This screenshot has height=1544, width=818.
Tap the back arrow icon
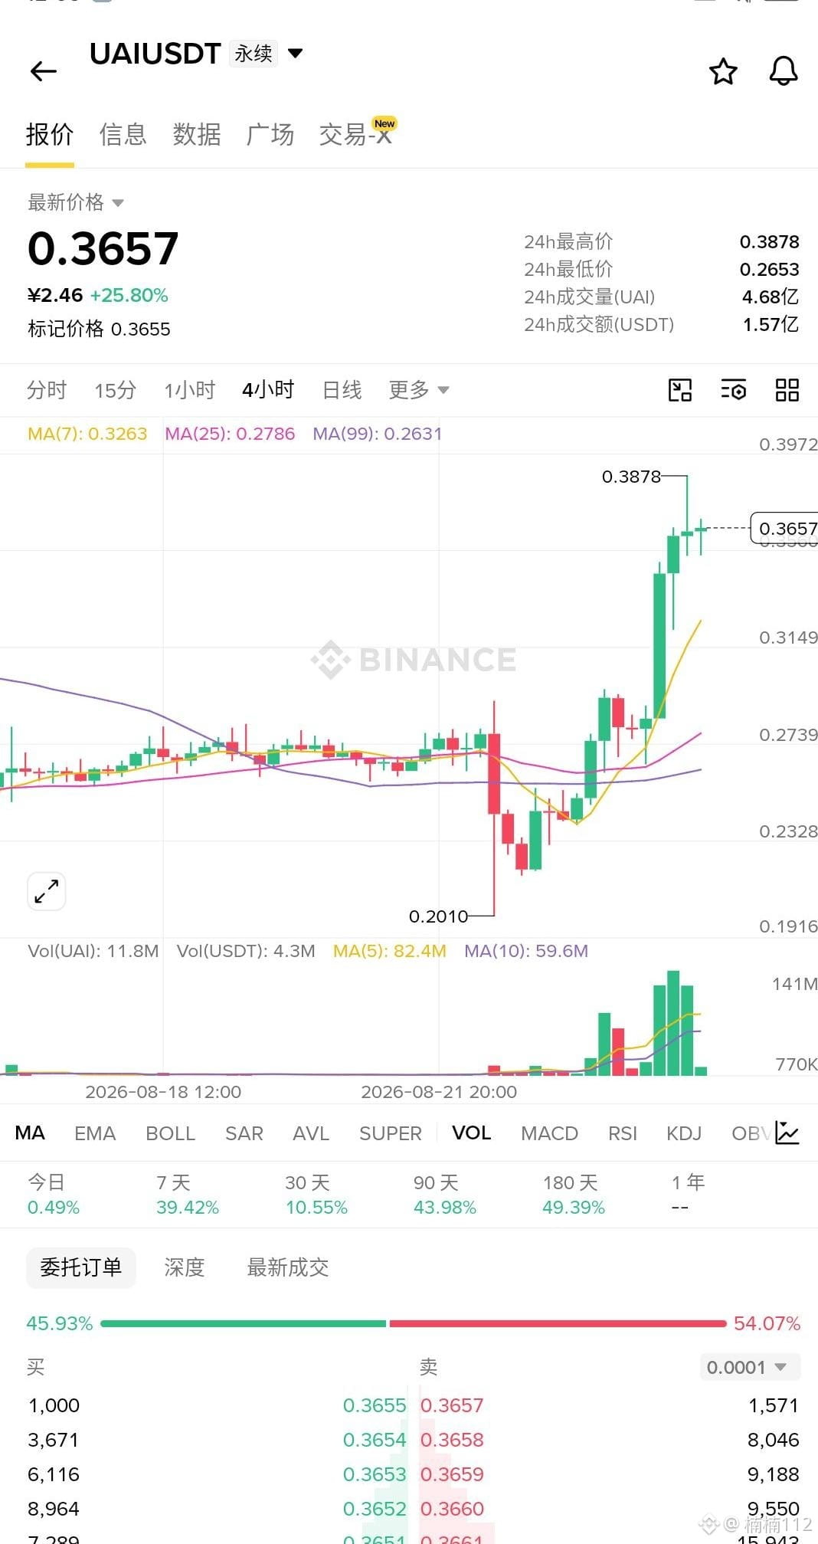coord(44,71)
